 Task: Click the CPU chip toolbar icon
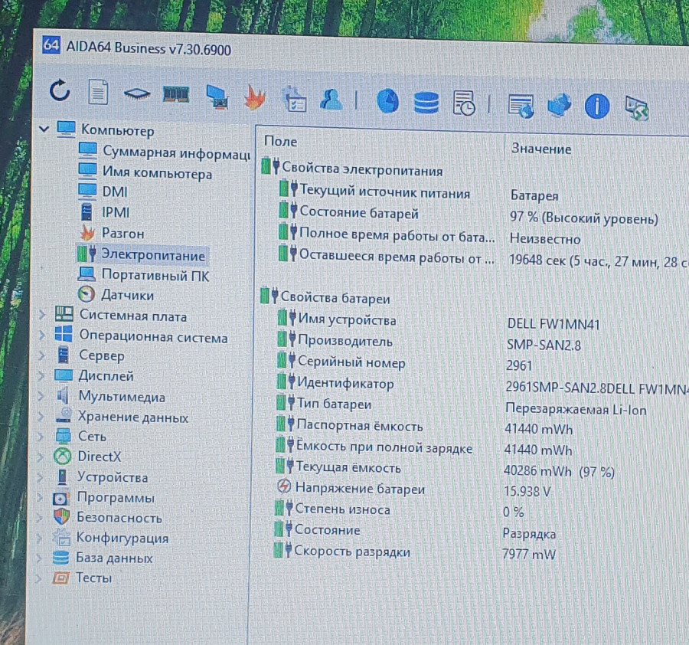coord(137,93)
